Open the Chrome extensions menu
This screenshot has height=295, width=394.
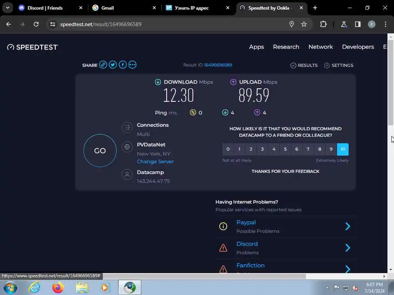[323, 24]
